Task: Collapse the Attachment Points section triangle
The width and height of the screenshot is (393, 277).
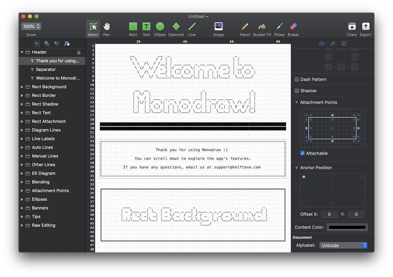Action: coord(296,102)
